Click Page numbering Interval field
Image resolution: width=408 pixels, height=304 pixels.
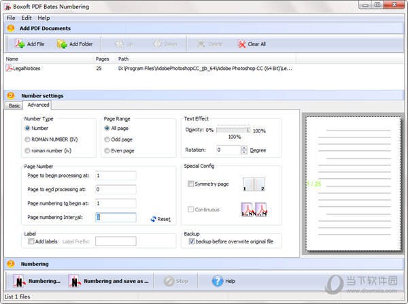[x=116, y=218]
